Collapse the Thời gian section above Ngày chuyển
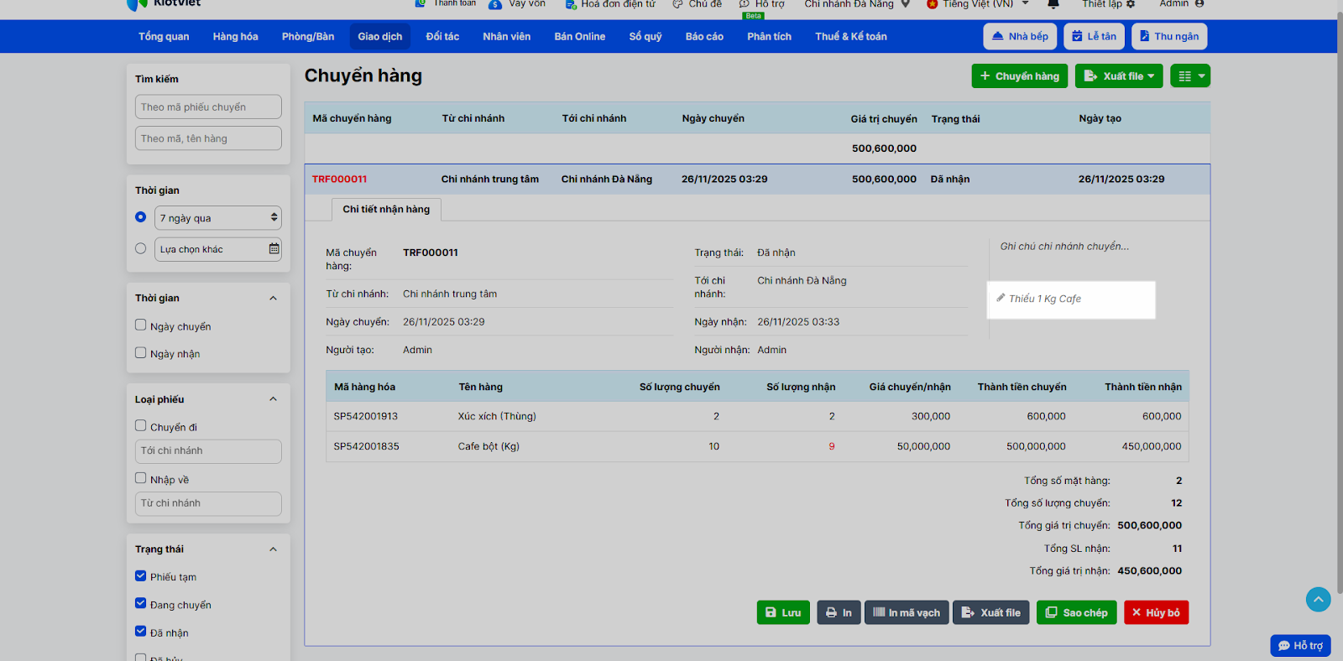Image resolution: width=1343 pixels, height=661 pixels. click(x=273, y=299)
